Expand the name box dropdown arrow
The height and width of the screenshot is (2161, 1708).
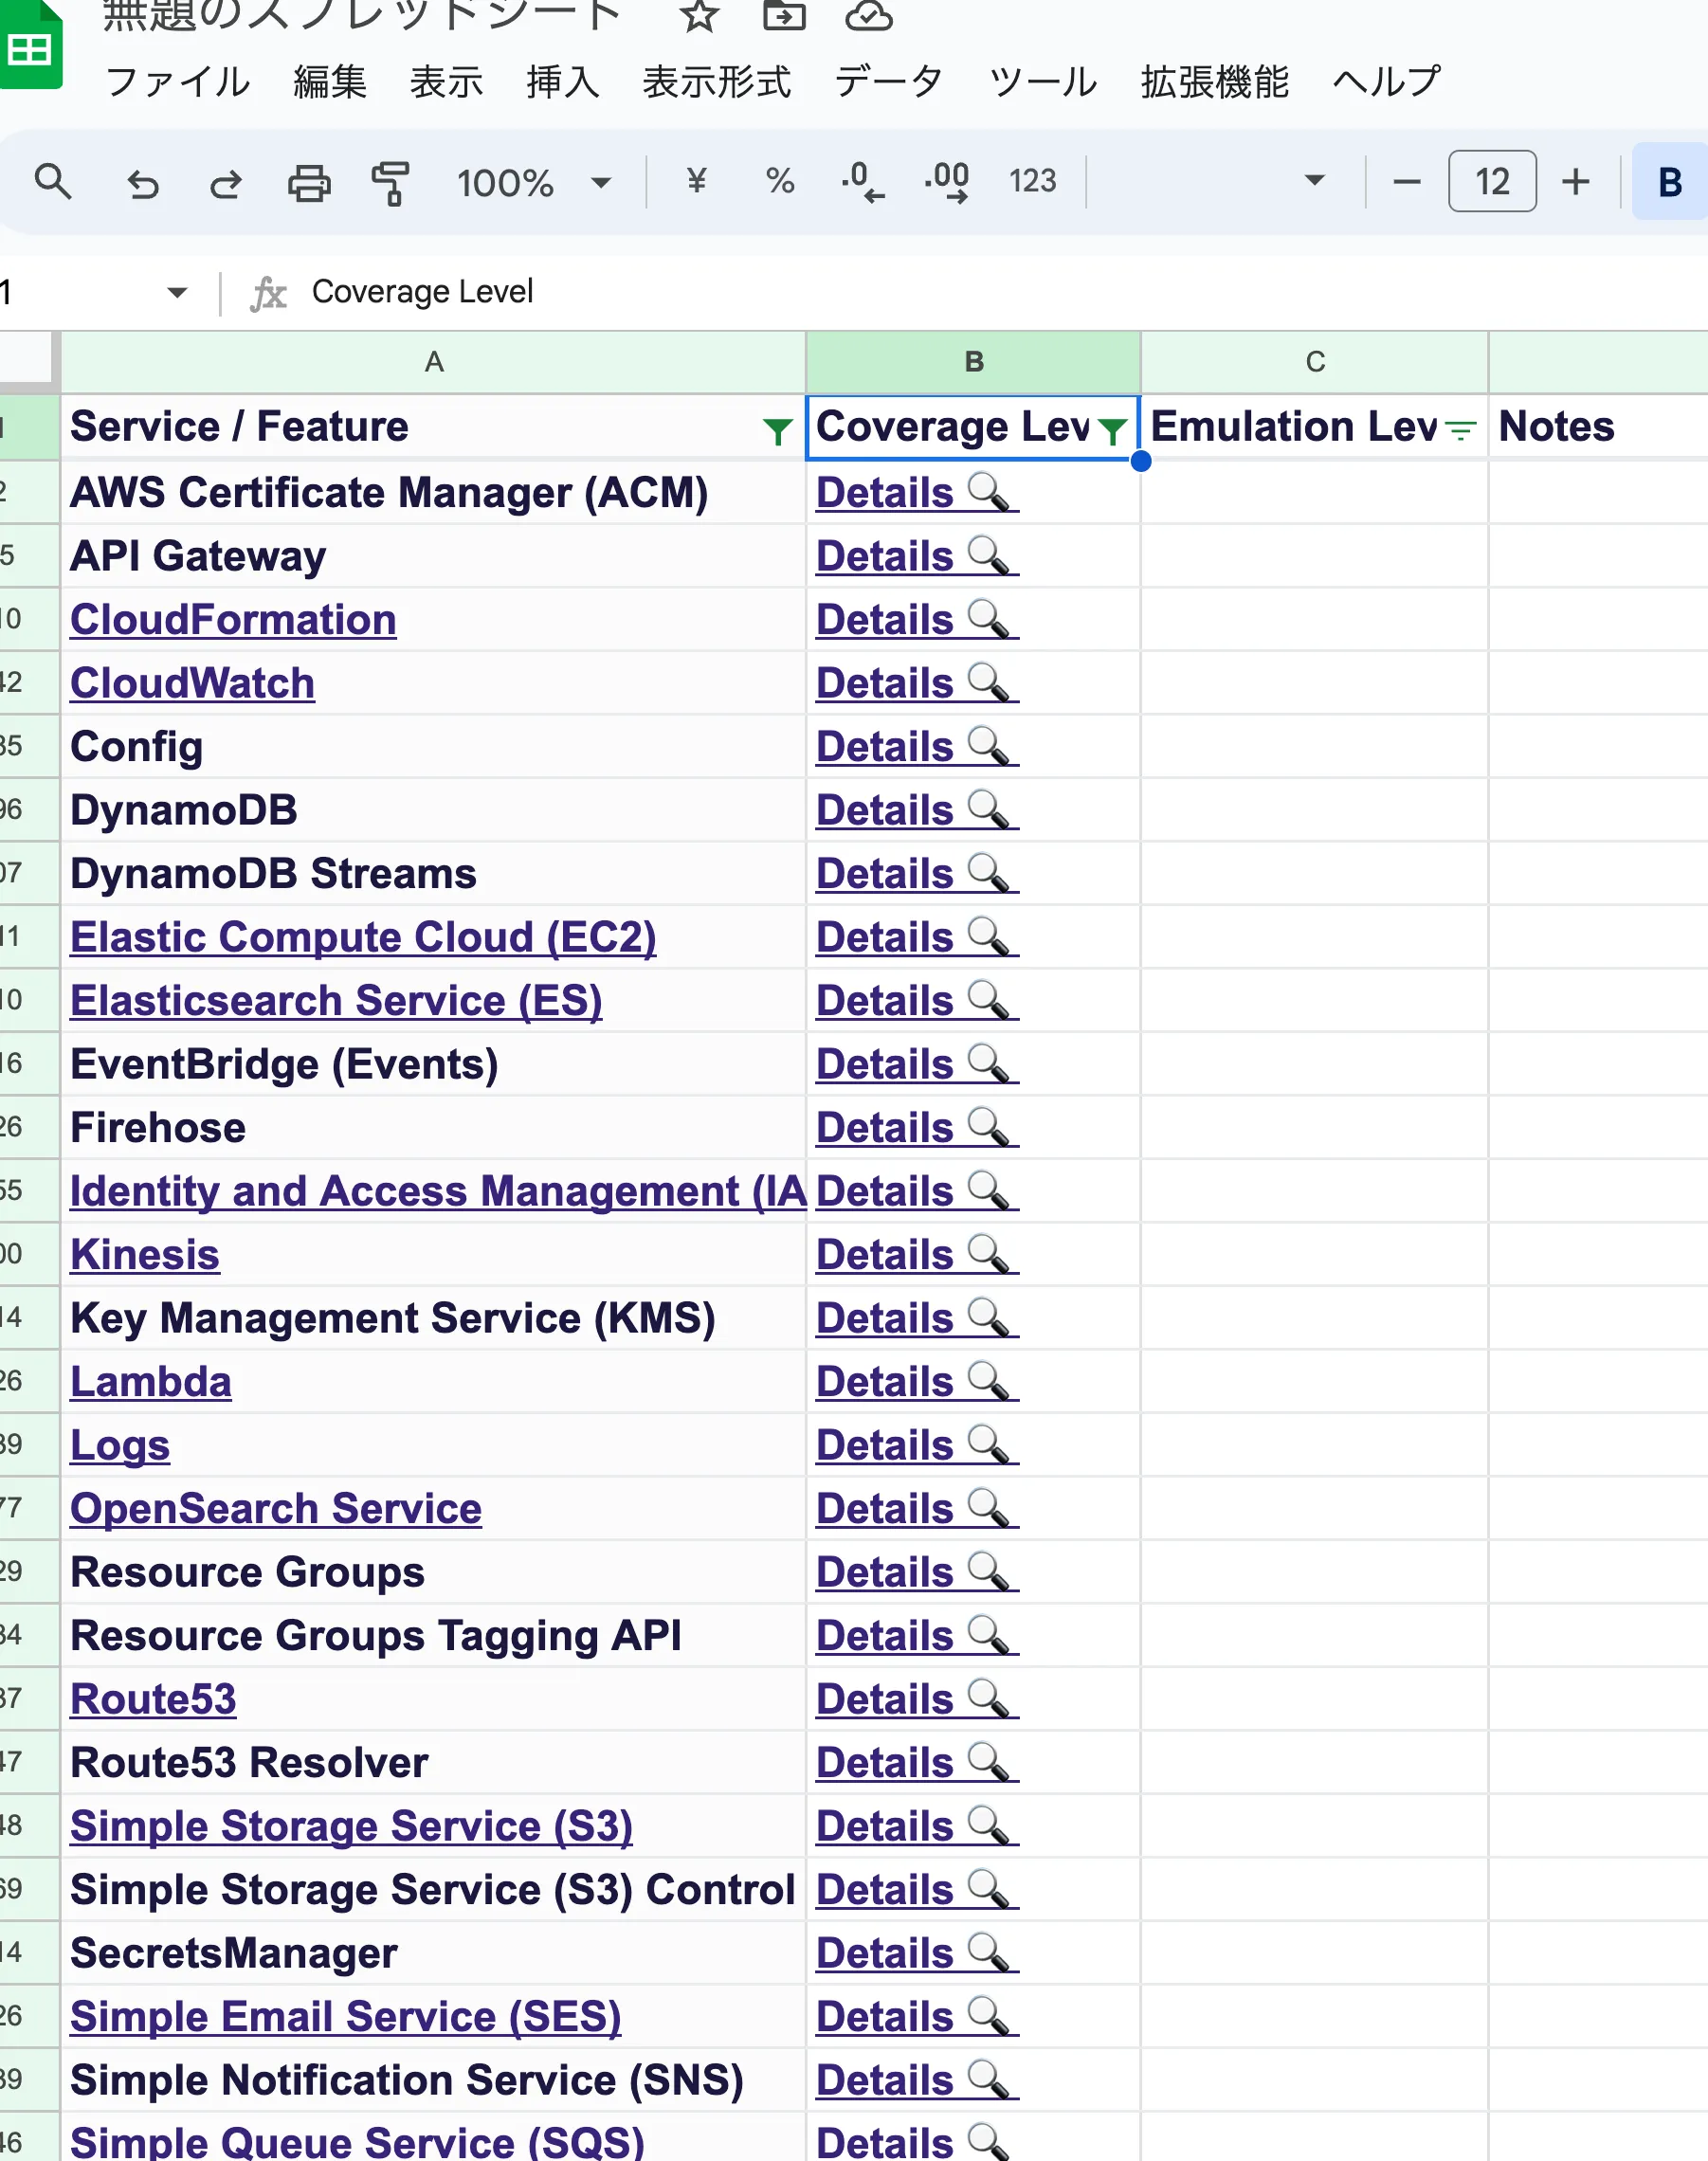coord(177,293)
